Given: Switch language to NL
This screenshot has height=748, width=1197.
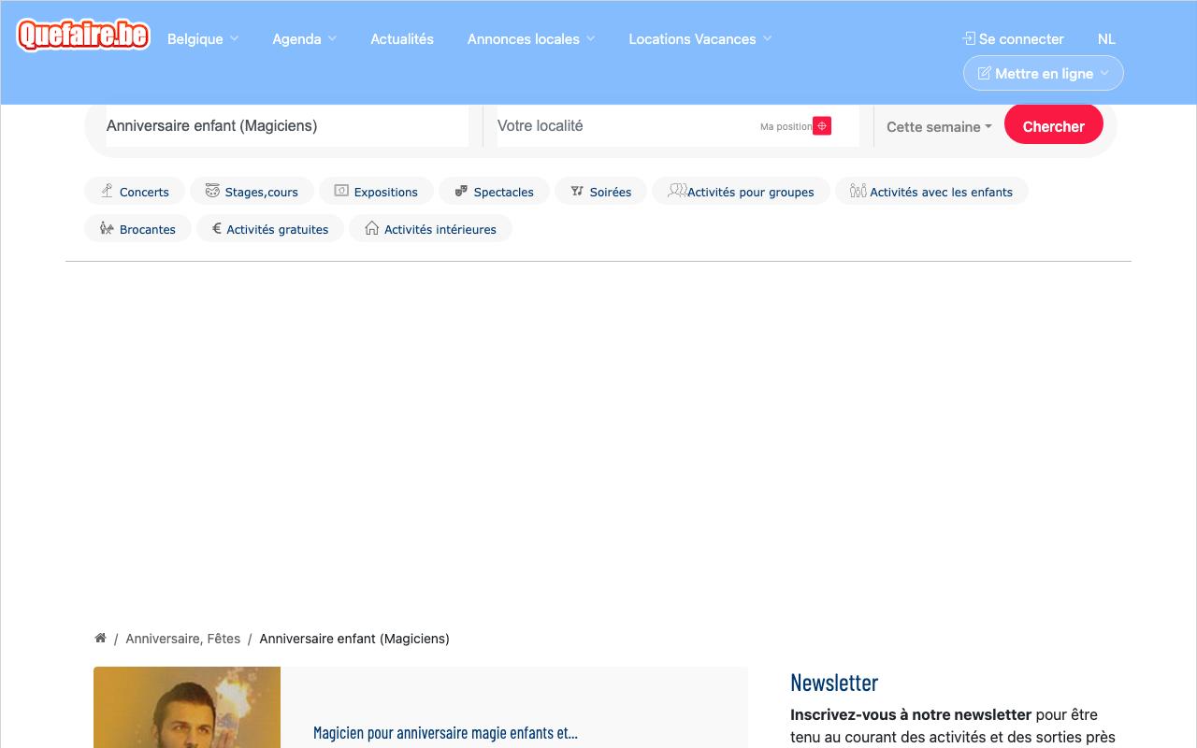Looking at the screenshot, I should [1106, 38].
